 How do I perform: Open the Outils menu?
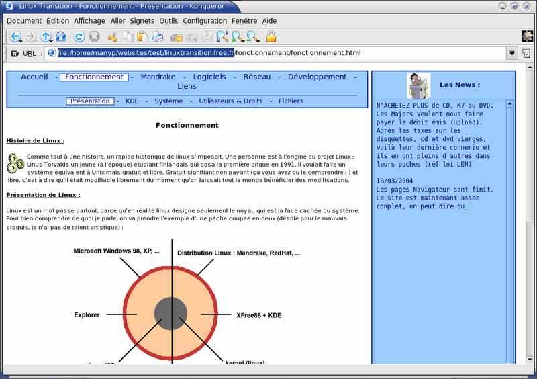tap(168, 21)
